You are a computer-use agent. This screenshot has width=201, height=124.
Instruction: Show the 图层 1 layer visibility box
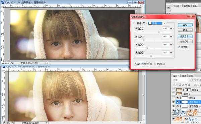pos(174,94)
